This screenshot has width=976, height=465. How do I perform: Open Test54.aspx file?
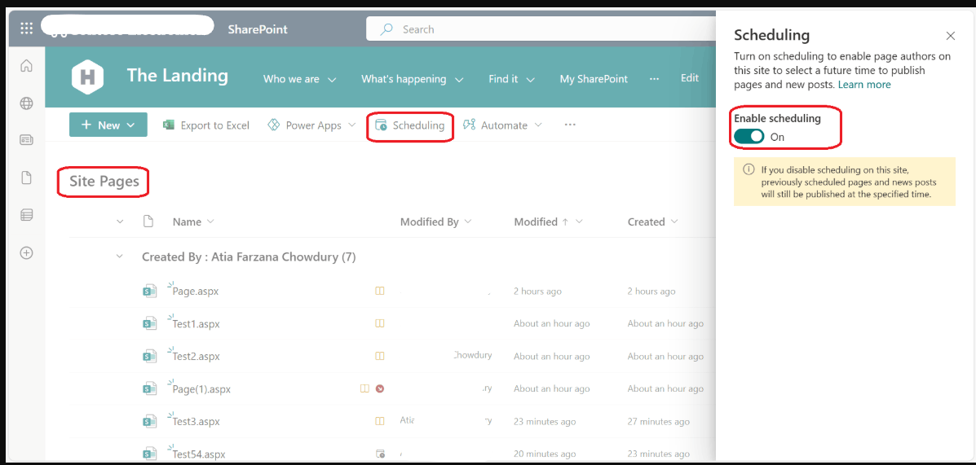pyautogui.click(x=199, y=453)
